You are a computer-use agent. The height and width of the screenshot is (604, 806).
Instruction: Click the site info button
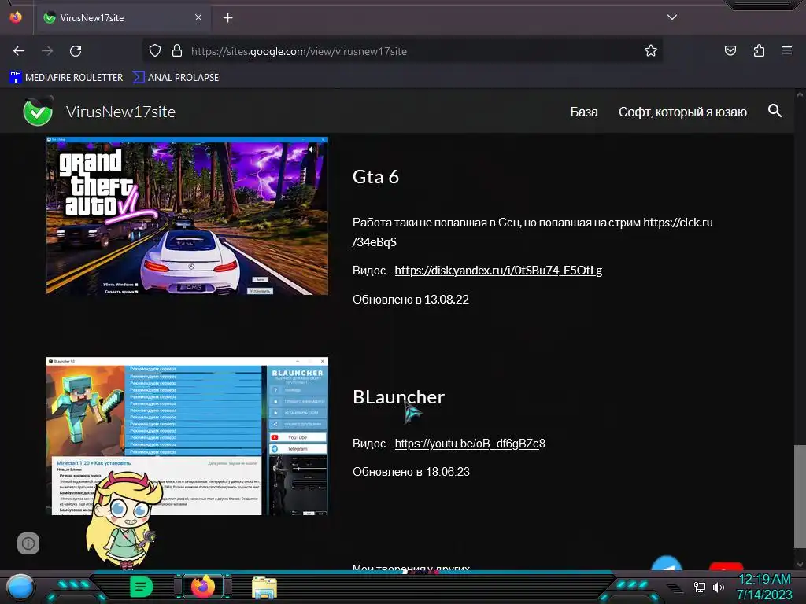tap(28, 543)
